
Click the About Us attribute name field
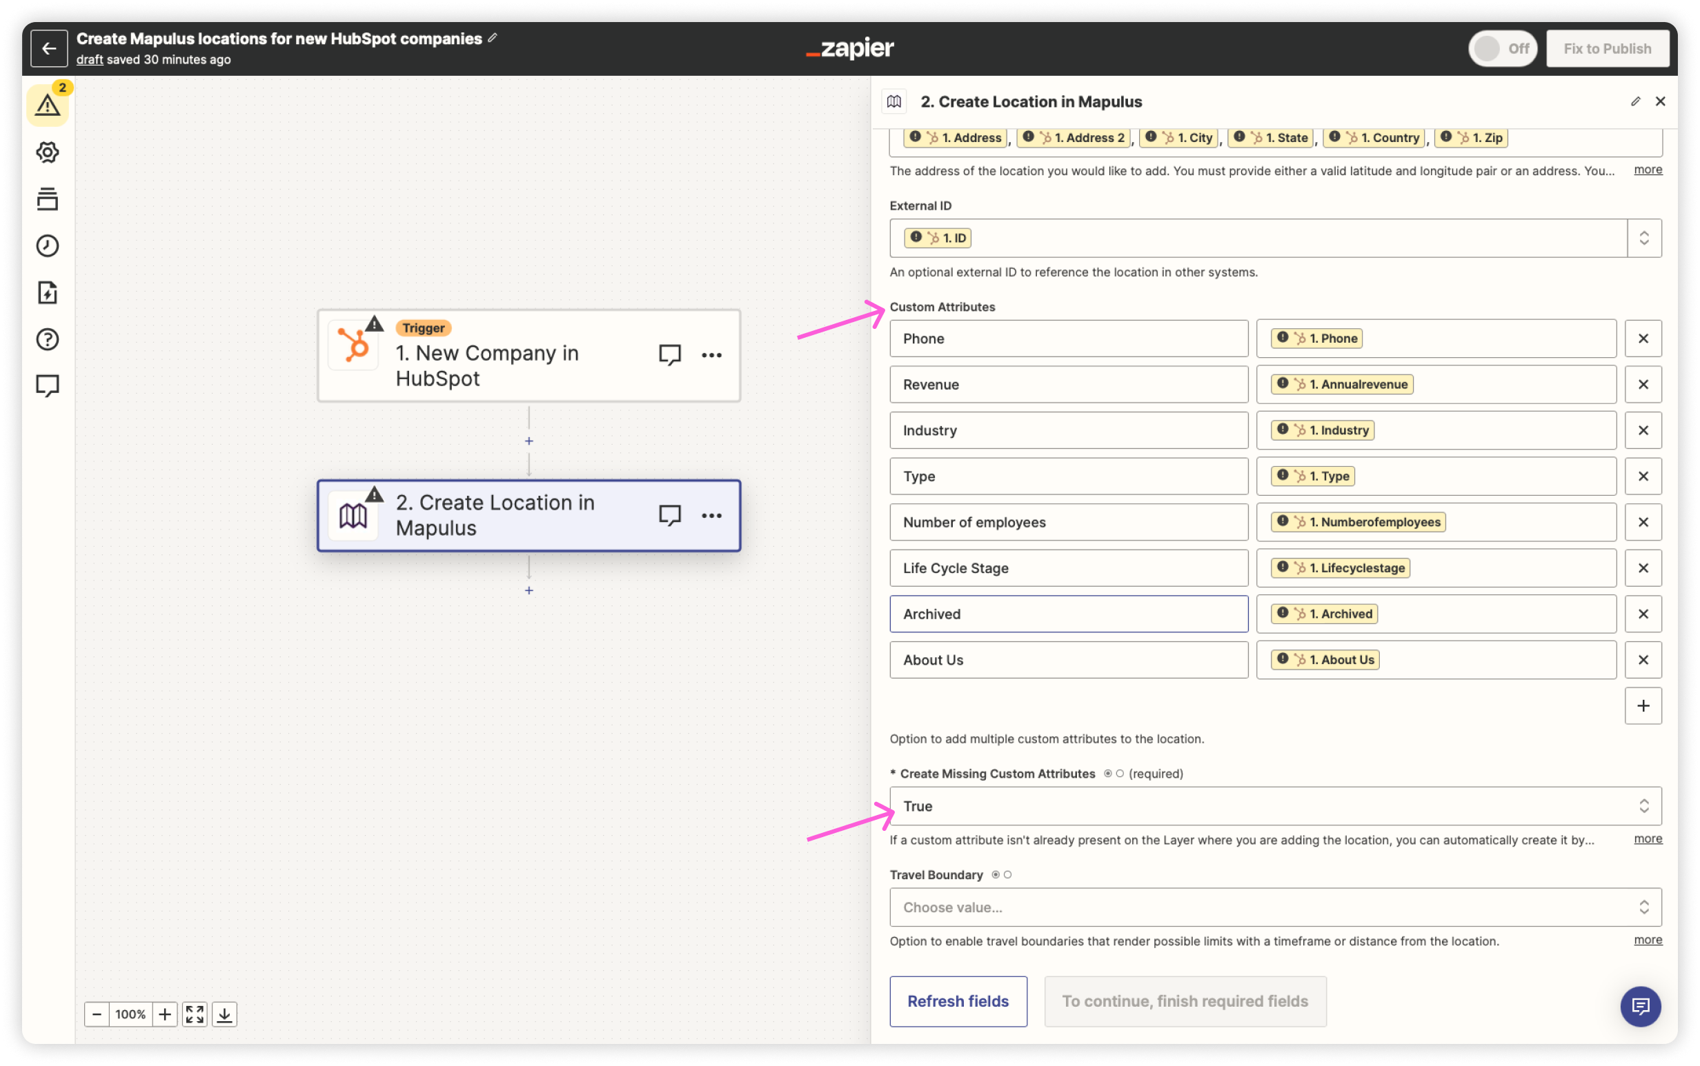coord(1069,659)
